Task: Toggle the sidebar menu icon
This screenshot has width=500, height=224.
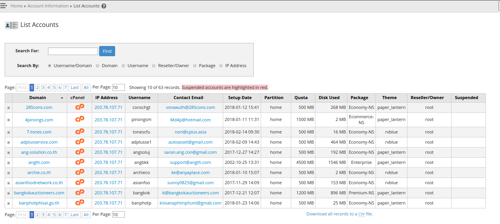Action: 4,6
